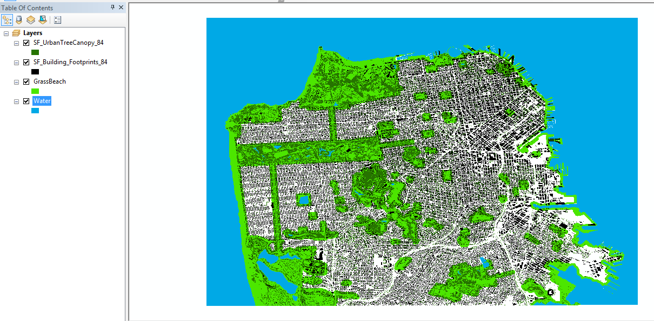Image resolution: width=654 pixels, height=321 pixels.
Task: Collapse the GrassBeach legend entry
Action: (x=16, y=81)
